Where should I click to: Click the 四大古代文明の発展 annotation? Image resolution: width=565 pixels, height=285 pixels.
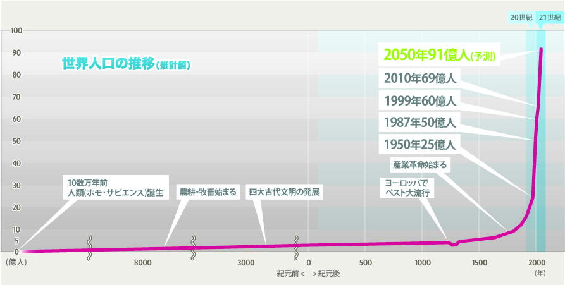[x=284, y=192]
